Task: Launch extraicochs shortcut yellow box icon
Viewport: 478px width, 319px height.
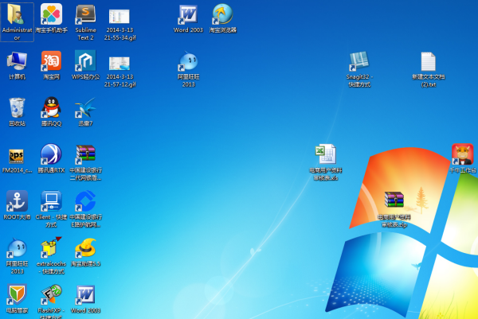Action: [51, 256]
